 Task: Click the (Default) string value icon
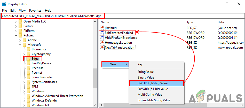click(102, 28)
